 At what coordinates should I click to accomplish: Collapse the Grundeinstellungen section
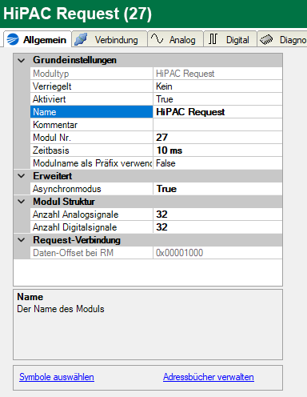pyautogui.click(x=22, y=60)
